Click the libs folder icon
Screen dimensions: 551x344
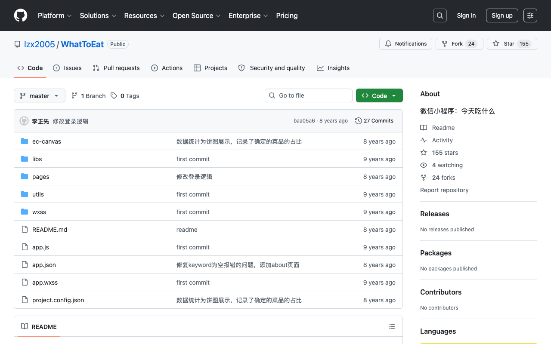pyautogui.click(x=25, y=159)
